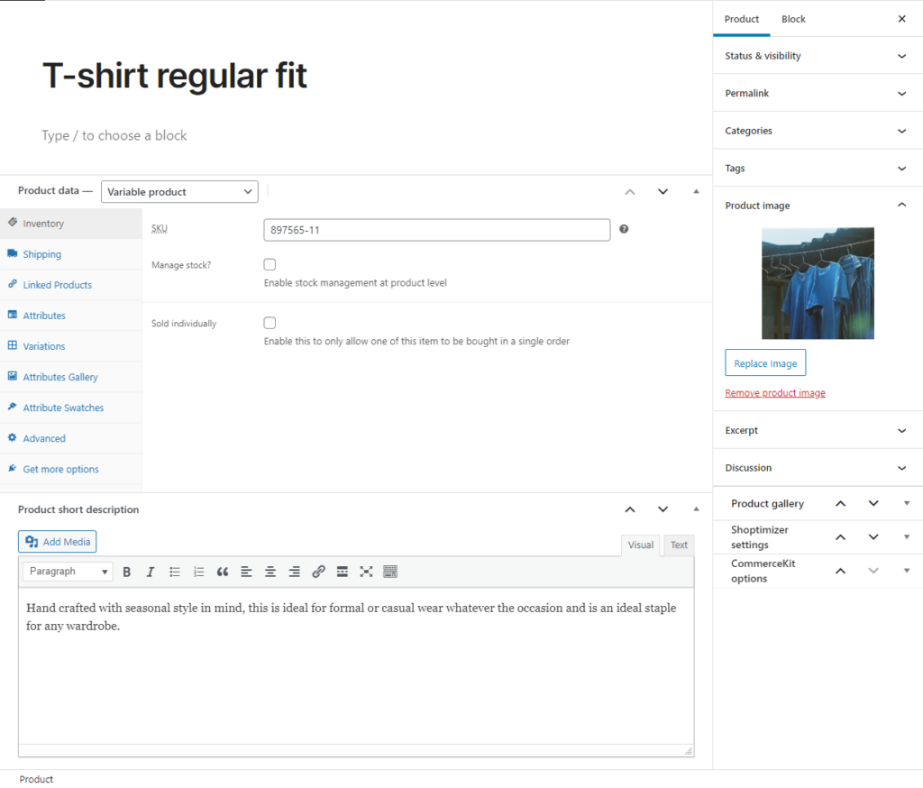The height and width of the screenshot is (788, 923).
Task: Insert a blockquote in the editor
Action: (x=223, y=572)
